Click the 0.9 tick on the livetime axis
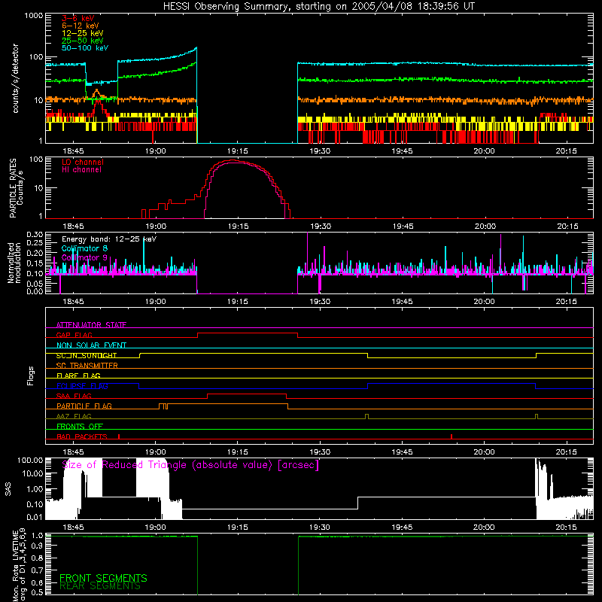The width and height of the screenshot is (602, 602). pos(37,545)
